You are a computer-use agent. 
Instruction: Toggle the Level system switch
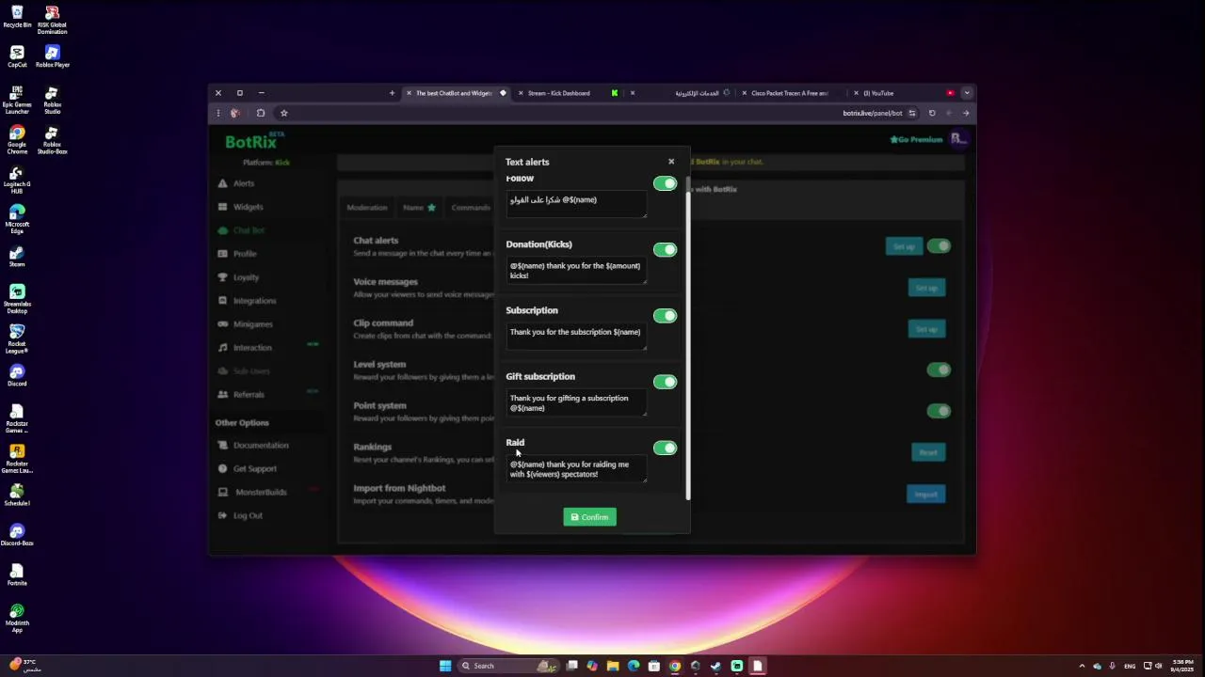pos(939,370)
